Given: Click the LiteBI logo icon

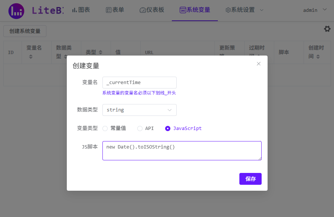Looking at the screenshot, I should tap(16, 10).
